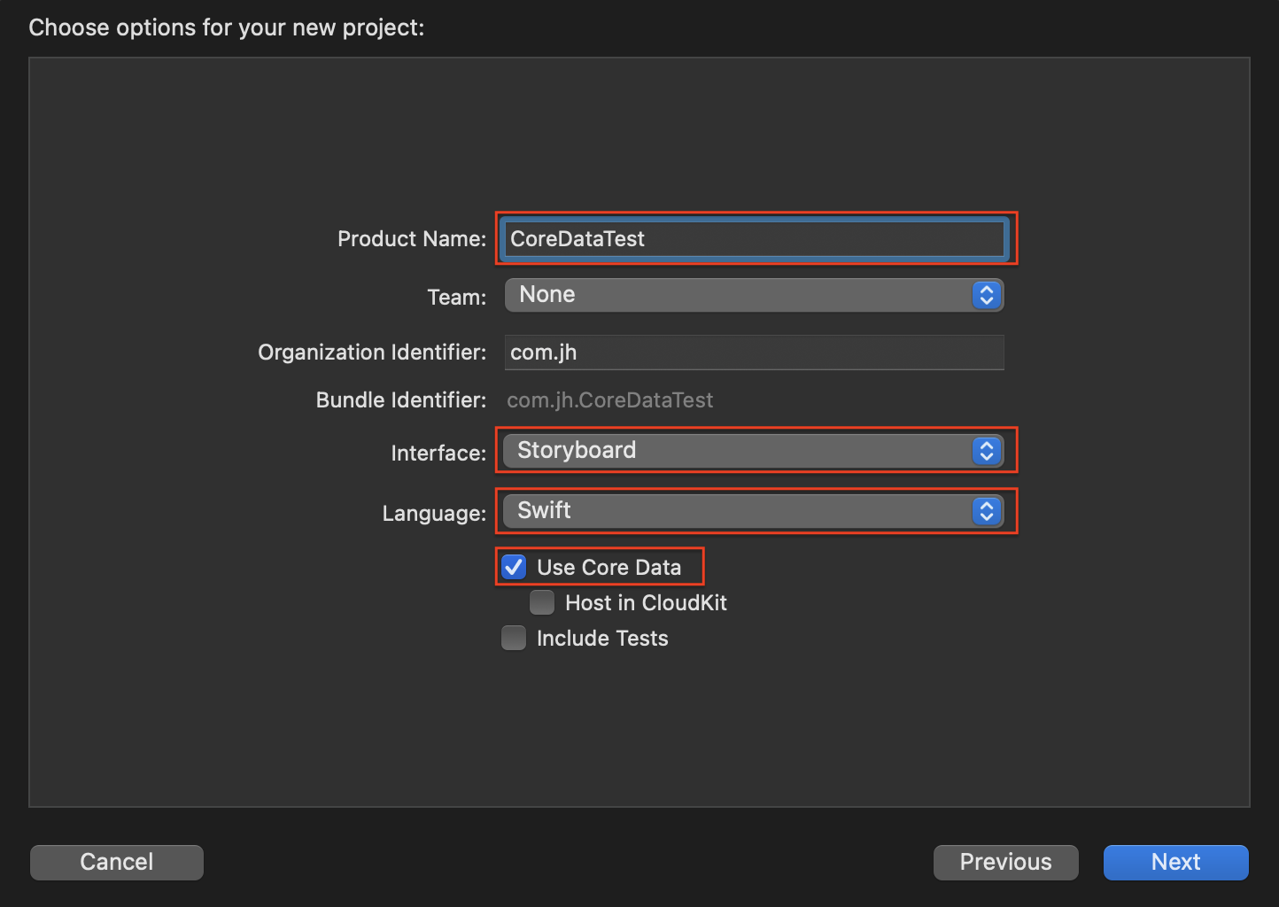Click the Interface popup arrow icon
This screenshot has height=907, width=1279.
[986, 451]
